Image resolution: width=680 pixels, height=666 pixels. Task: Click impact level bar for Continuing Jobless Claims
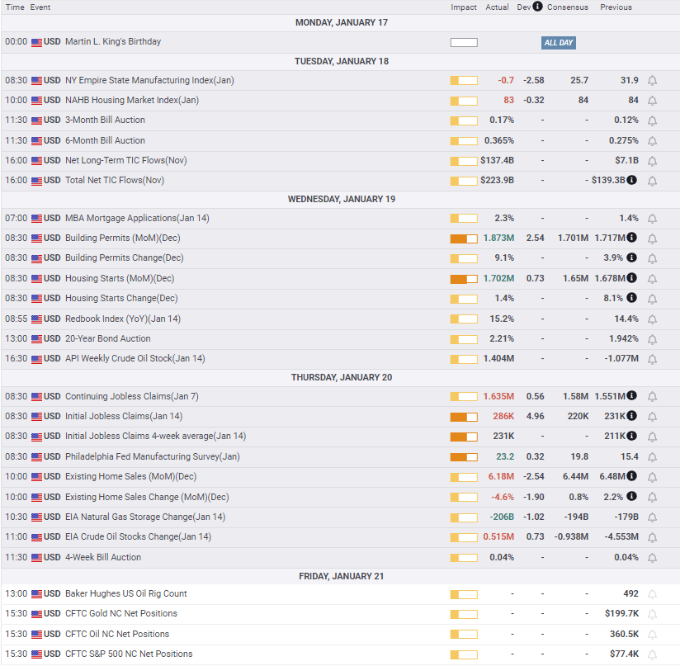pyautogui.click(x=464, y=396)
